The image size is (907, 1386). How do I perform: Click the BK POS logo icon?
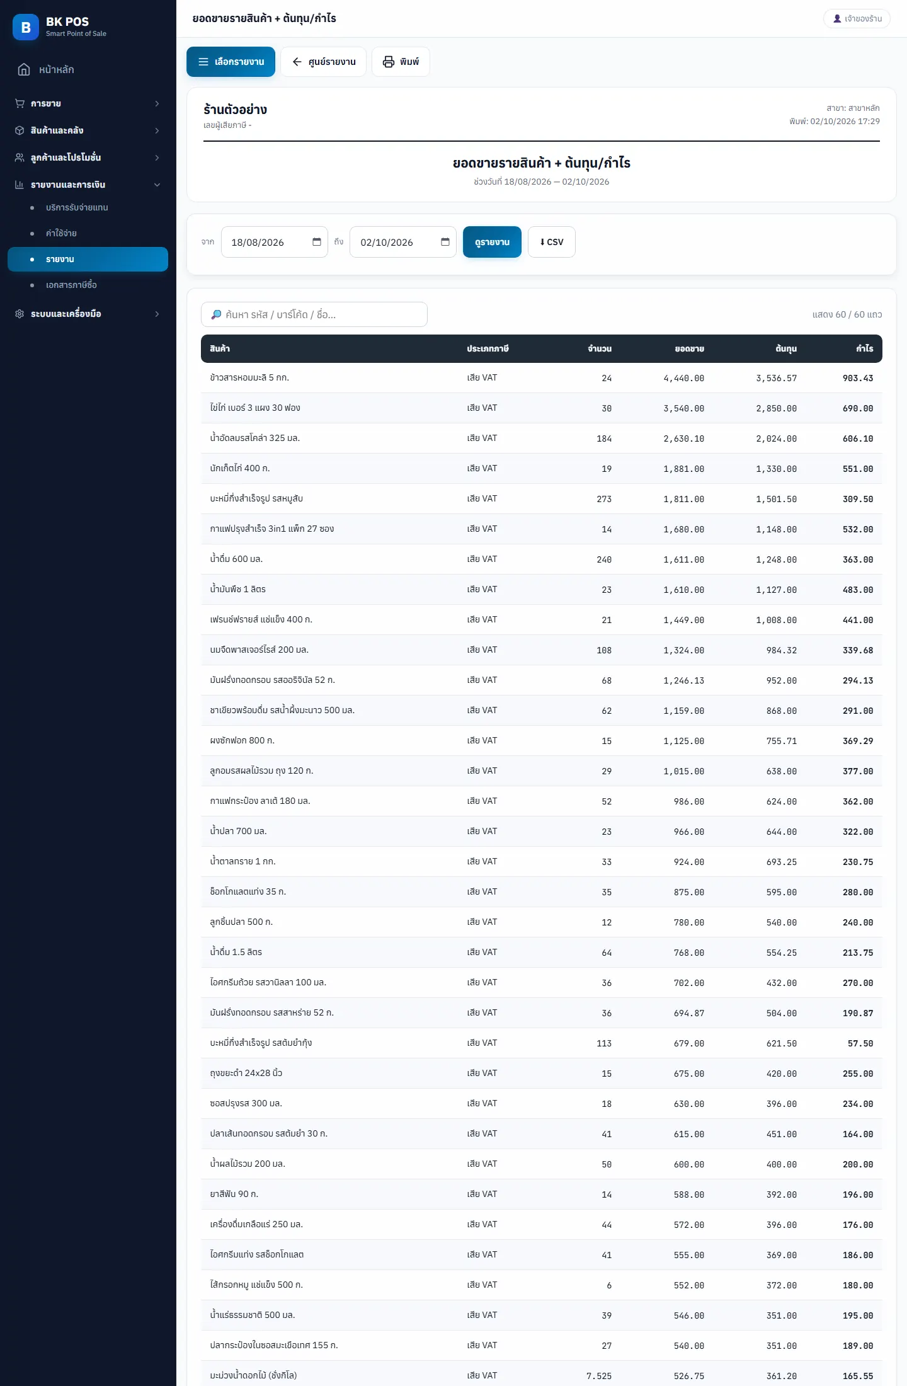[26, 27]
